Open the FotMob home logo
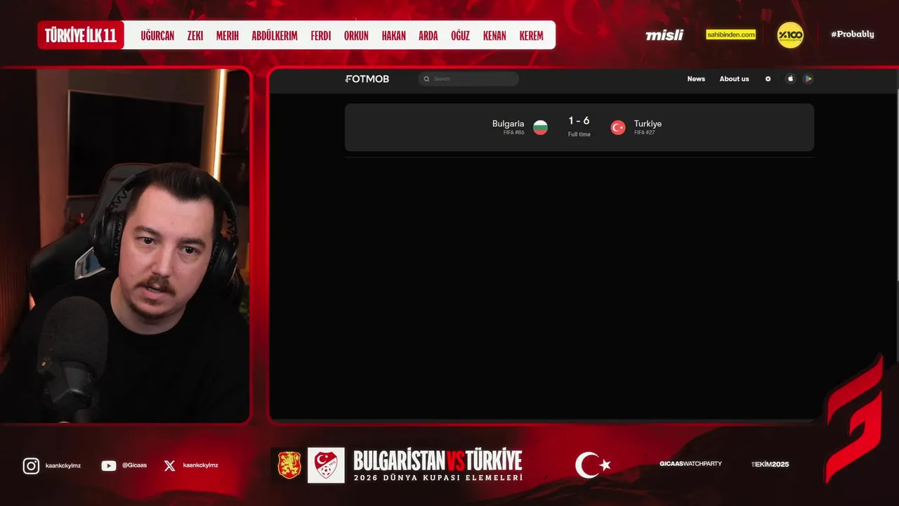Screen dimensions: 899x506 point(367,79)
